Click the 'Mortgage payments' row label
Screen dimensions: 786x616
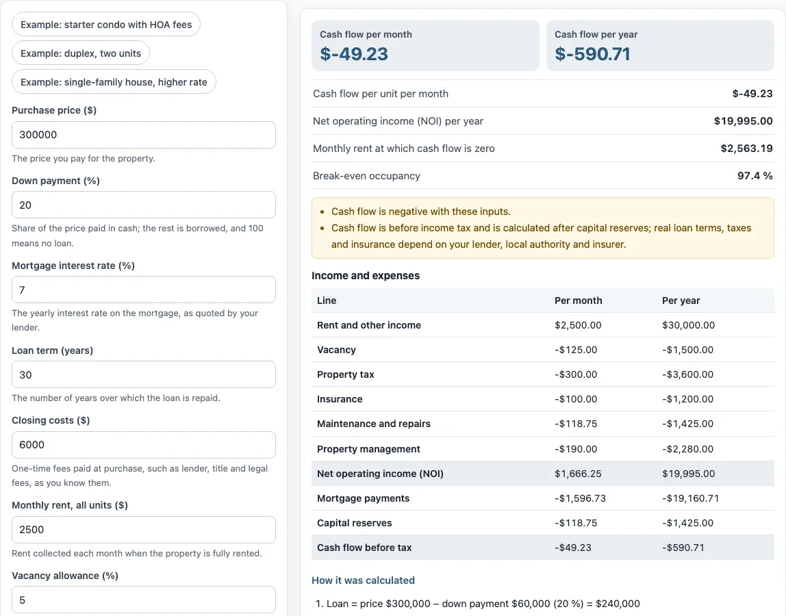[x=363, y=498]
